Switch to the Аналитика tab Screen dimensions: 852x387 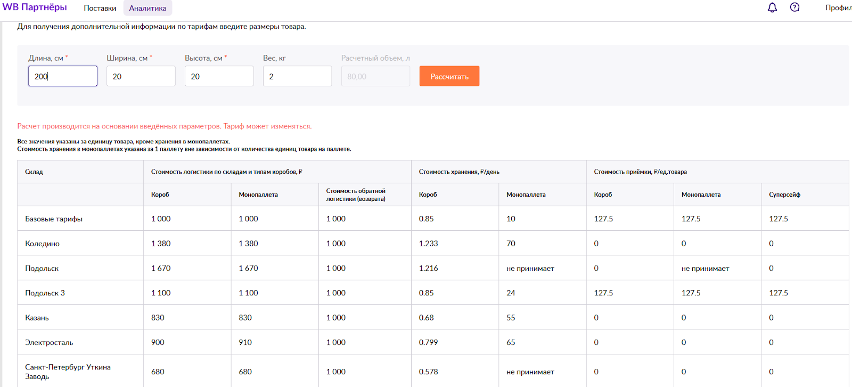(148, 8)
